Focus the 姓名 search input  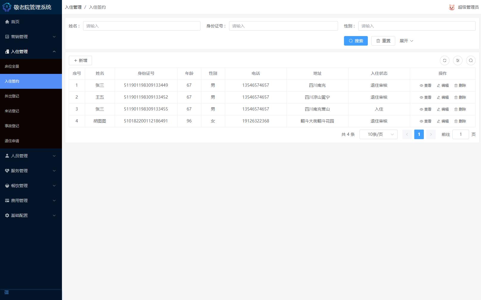[142, 26]
